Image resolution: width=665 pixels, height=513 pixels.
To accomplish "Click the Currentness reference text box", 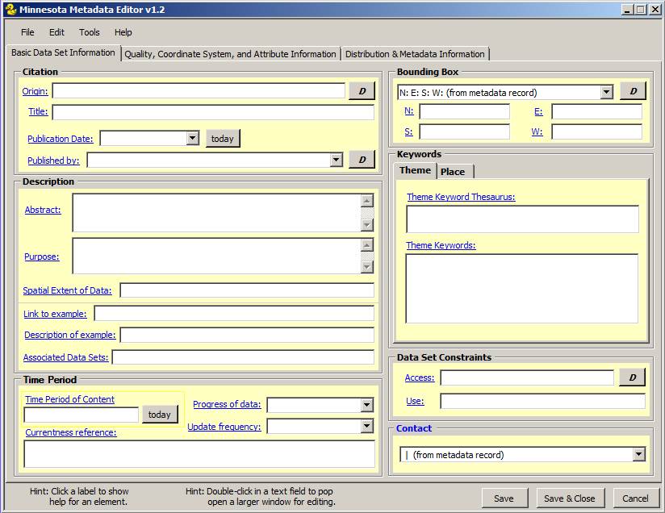I will [199, 454].
